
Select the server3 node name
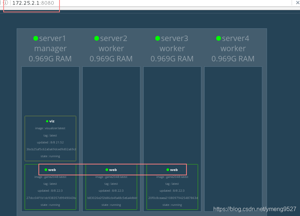tap(174, 38)
